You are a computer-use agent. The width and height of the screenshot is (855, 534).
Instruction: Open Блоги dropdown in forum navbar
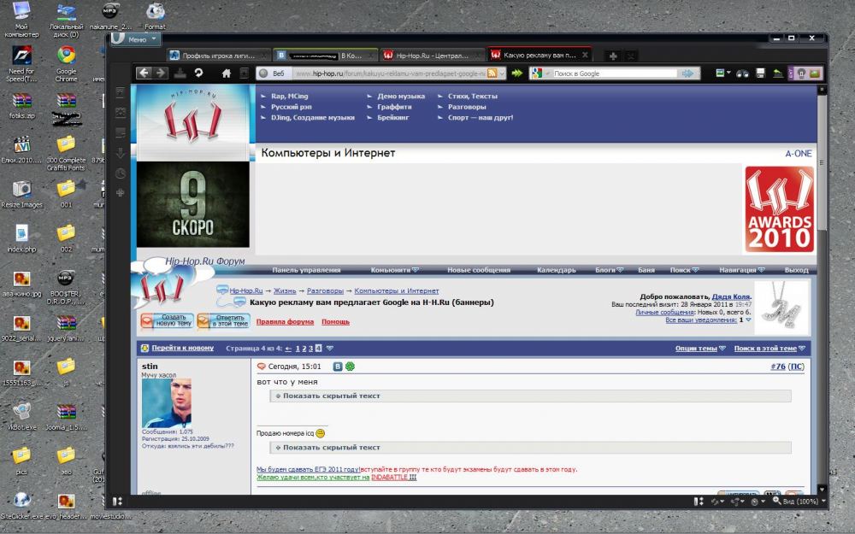click(609, 270)
